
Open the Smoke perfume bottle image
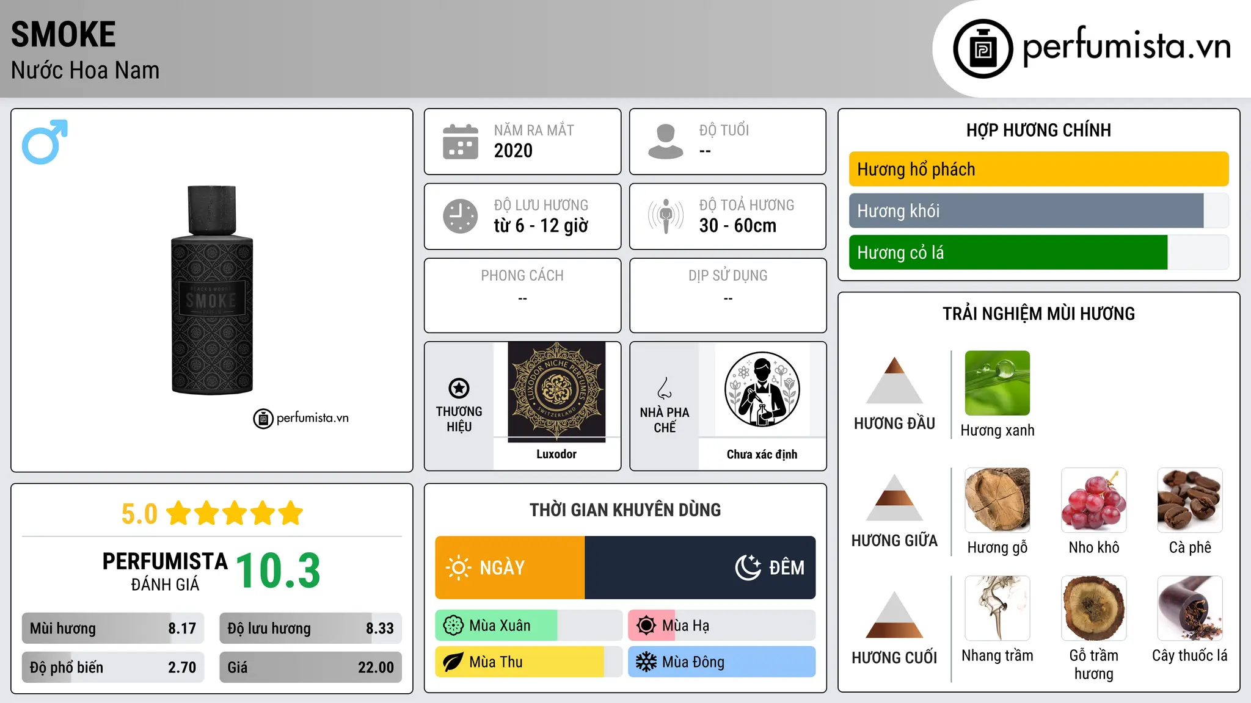(212, 290)
